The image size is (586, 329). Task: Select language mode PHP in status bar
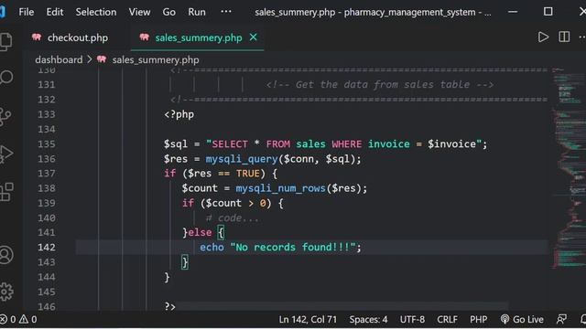pos(478,319)
